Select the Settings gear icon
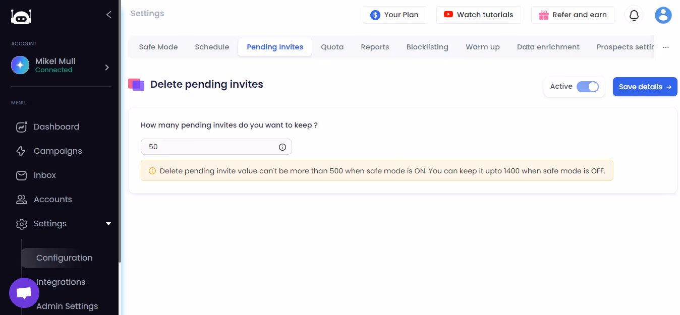This screenshot has height=315, width=680. (x=21, y=223)
